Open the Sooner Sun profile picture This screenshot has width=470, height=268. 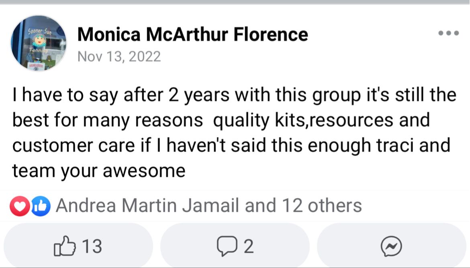tap(39, 43)
